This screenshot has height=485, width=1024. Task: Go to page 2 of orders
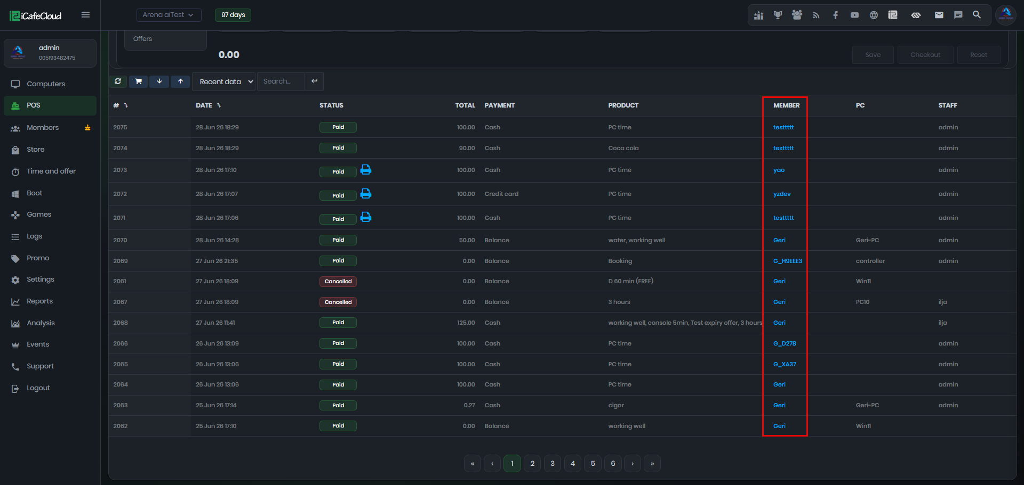[532, 464]
